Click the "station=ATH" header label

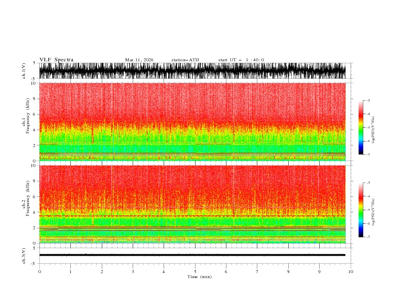(x=185, y=60)
